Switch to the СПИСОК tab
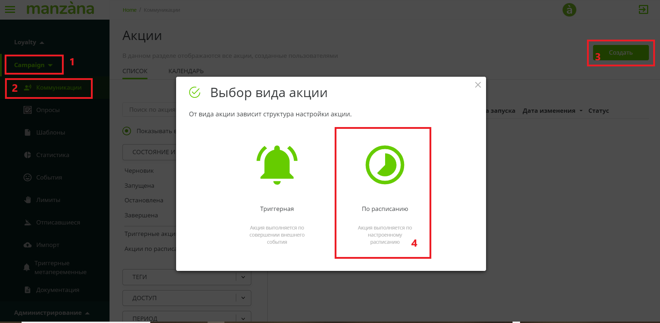 [135, 71]
